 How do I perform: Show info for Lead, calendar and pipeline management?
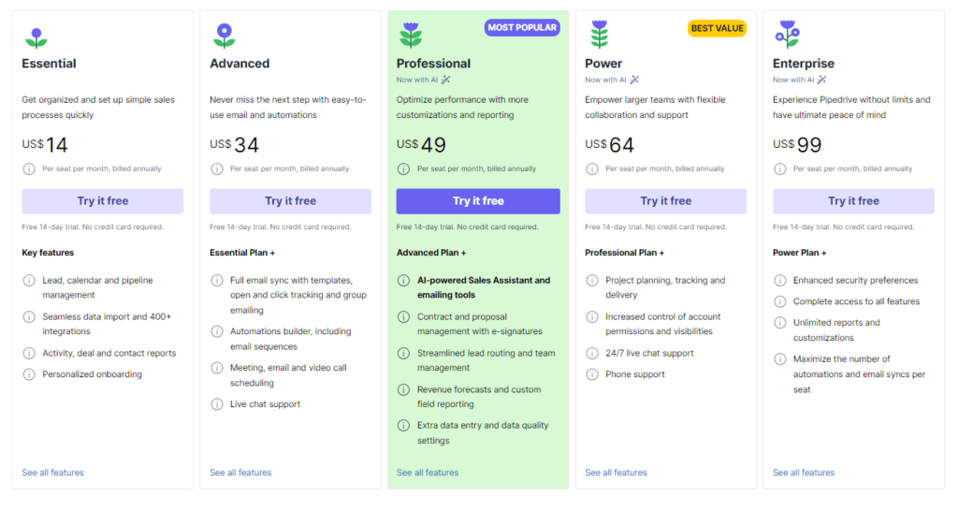(29, 281)
